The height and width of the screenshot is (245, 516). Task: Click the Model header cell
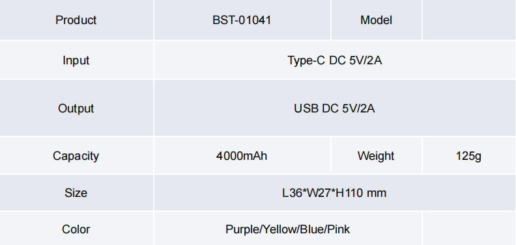(x=377, y=19)
